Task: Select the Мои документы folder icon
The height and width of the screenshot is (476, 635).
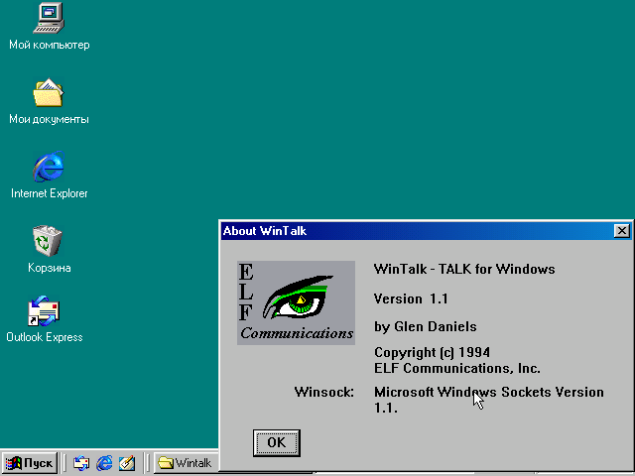Action: pos(49,93)
